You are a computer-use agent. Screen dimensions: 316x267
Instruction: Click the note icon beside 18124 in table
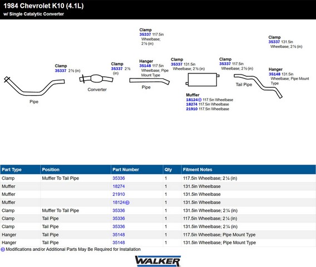click(x=127, y=202)
